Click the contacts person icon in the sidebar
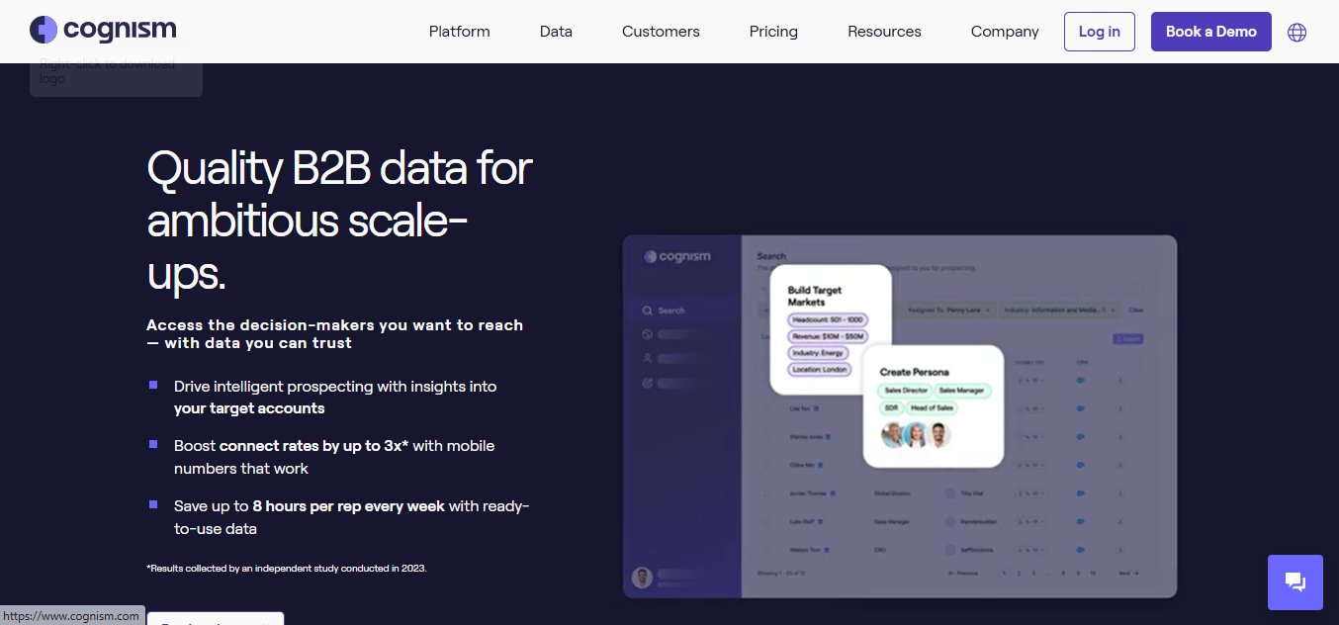The width and height of the screenshot is (1339, 625). click(647, 358)
